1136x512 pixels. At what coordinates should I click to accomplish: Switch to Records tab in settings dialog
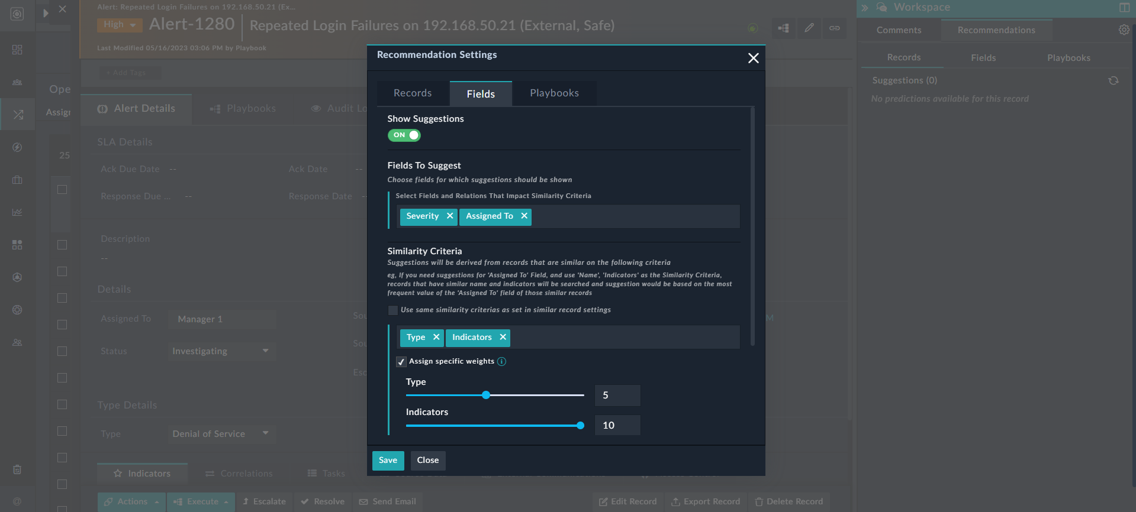click(413, 93)
